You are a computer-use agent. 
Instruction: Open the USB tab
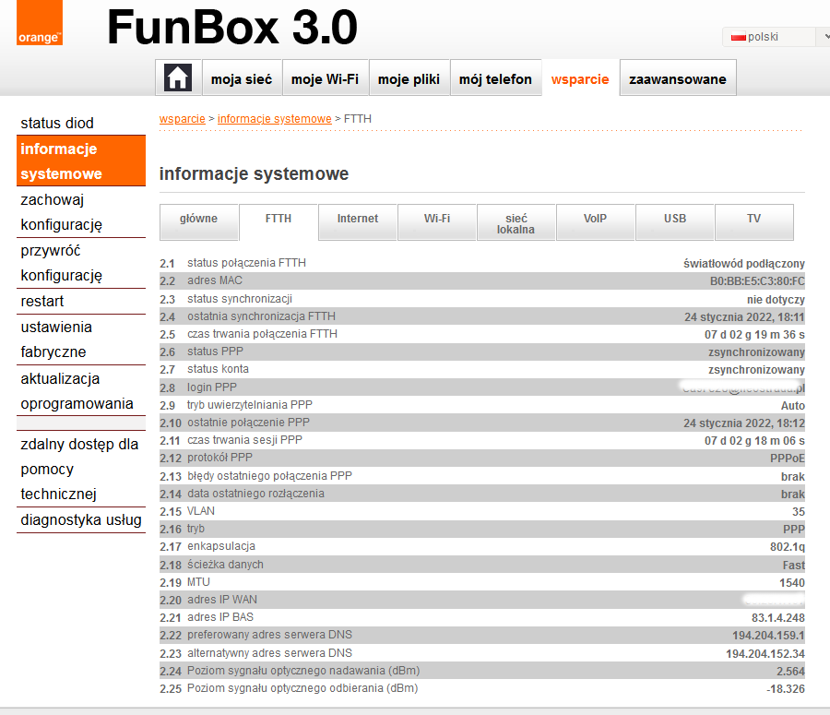(x=675, y=220)
